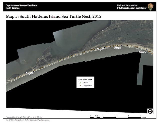
Task: Click the 'Green' legend label
Action: (x=85, y=83)
